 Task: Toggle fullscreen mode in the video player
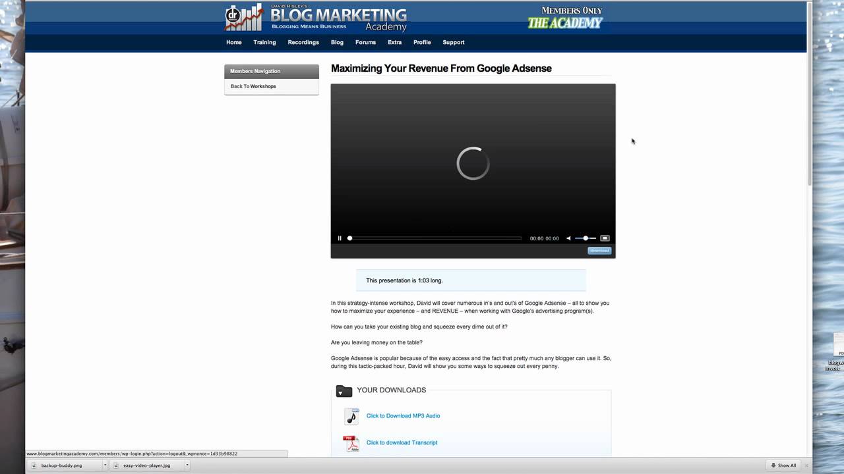click(605, 238)
